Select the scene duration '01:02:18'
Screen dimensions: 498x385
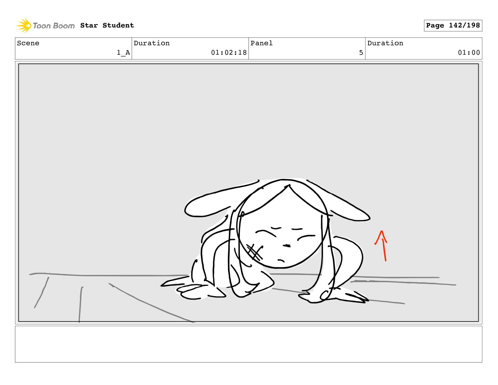point(229,53)
